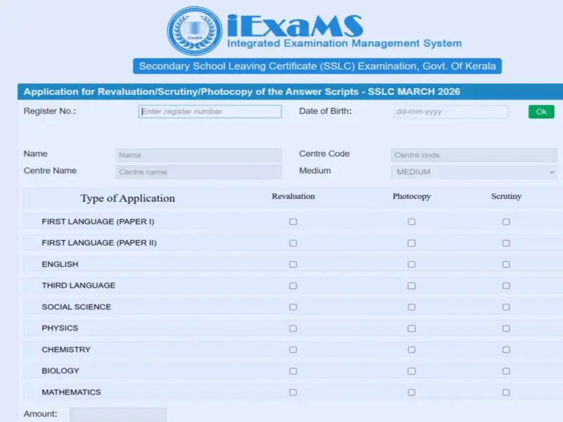The height and width of the screenshot is (422, 563).
Task: Check Photocopy for First Language Paper I
Action: pos(412,222)
